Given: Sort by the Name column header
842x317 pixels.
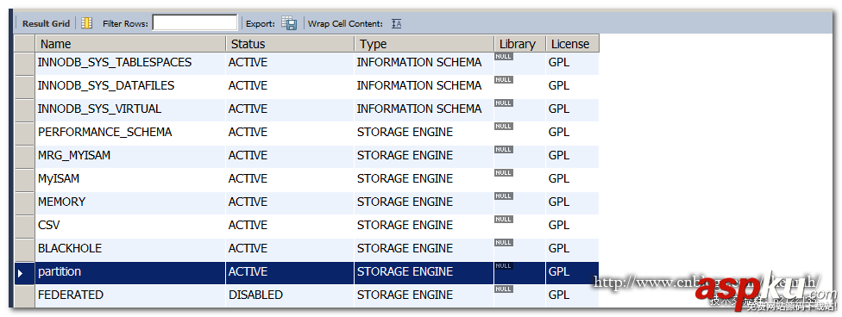Looking at the screenshot, I should pyautogui.click(x=130, y=44).
